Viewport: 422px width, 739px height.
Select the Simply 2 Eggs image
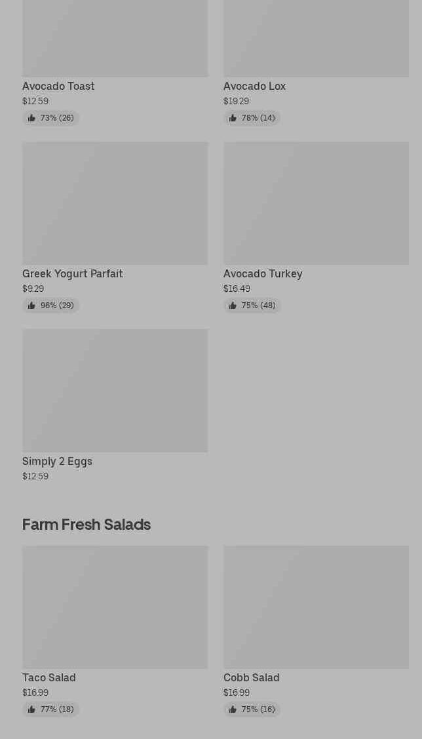(x=115, y=390)
